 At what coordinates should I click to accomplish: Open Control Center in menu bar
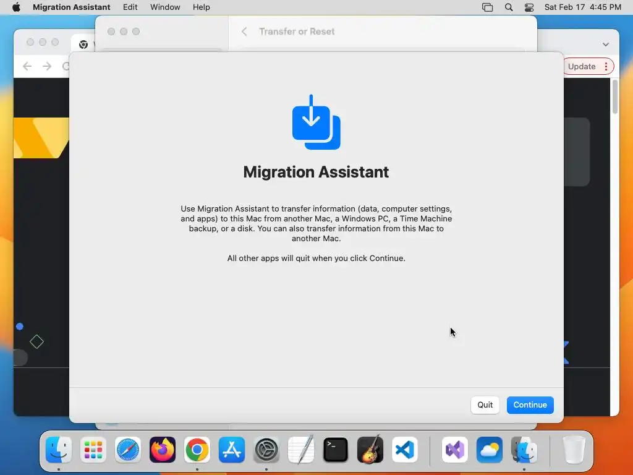pyautogui.click(x=529, y=7)
